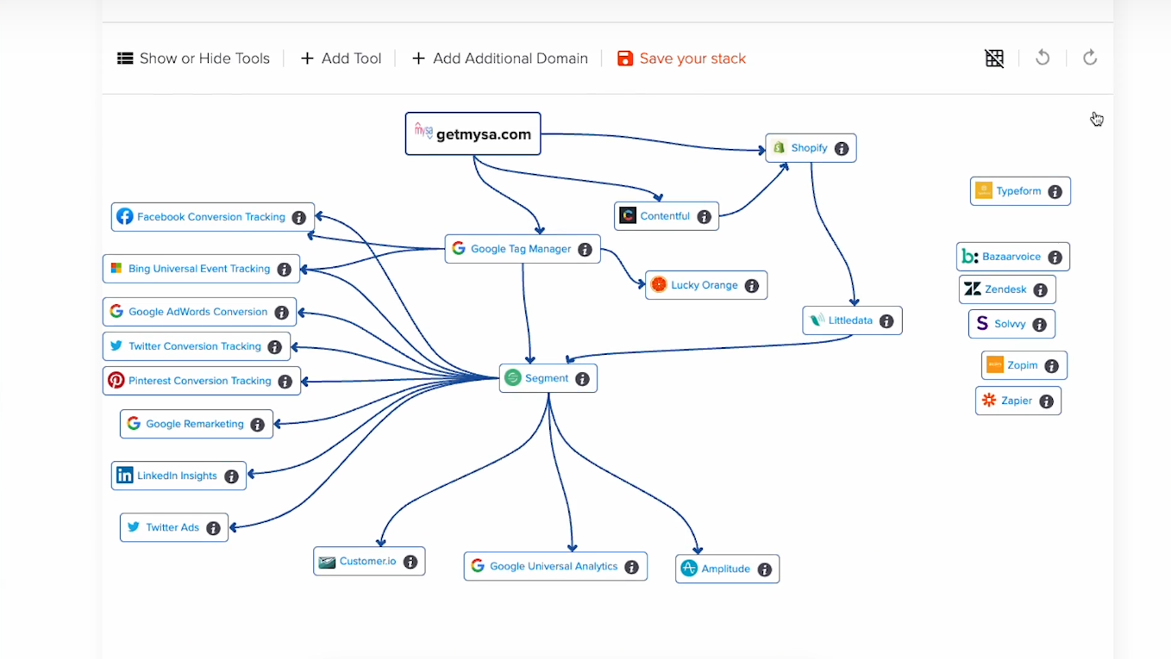This screenshot has height=659, width=1171.
Task: Click the Twitter Ads label
Action: (x=172, y=527)
